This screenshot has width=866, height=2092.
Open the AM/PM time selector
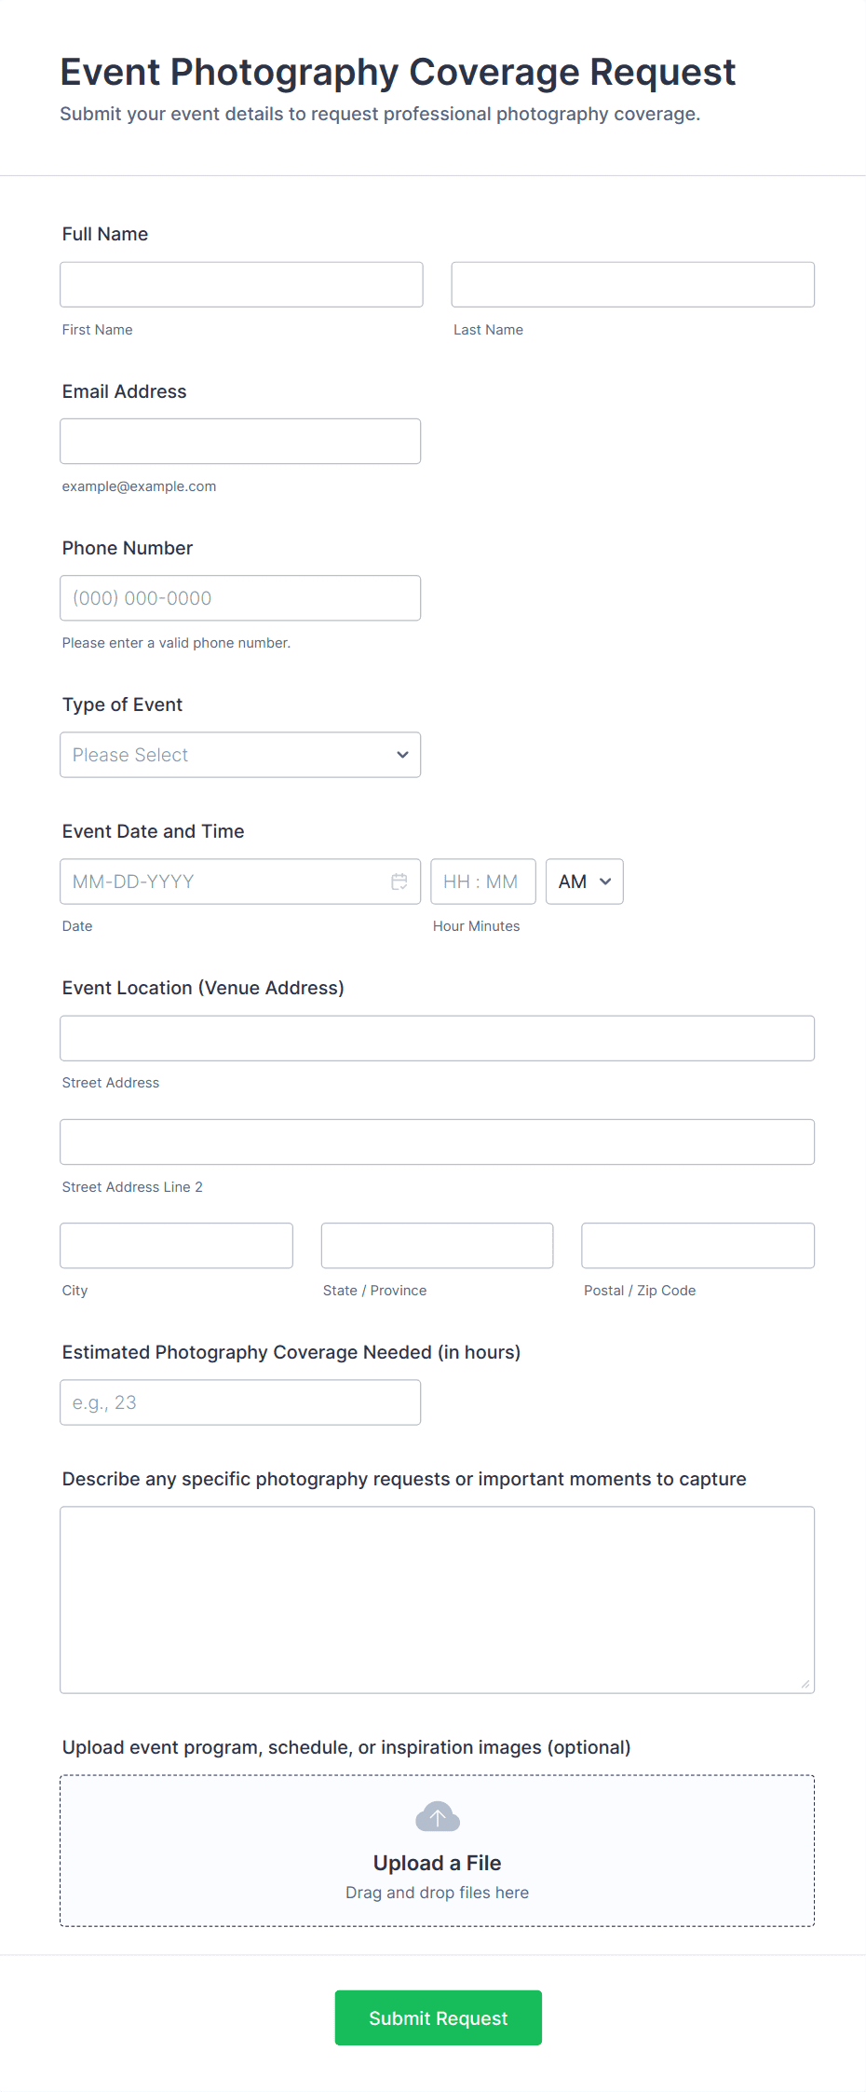click(584, 882)
